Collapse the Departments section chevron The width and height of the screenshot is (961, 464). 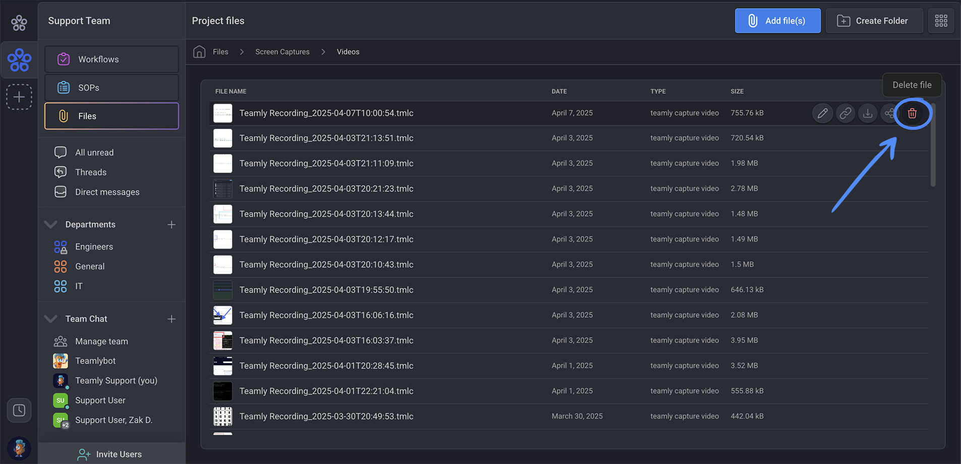[50, 224]
